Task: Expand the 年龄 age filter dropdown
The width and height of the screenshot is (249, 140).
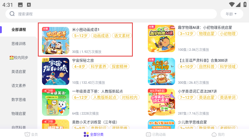Action: coord(232,14)
